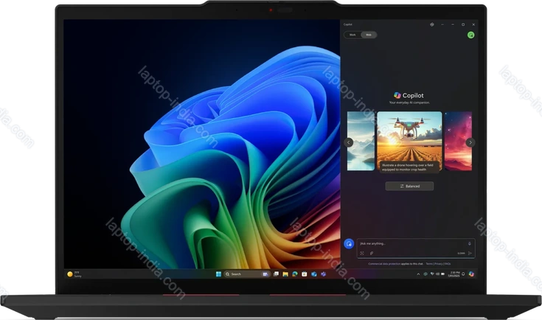
Task: Open the Balanced conversation style selector
Action: (x=409, y=187)
